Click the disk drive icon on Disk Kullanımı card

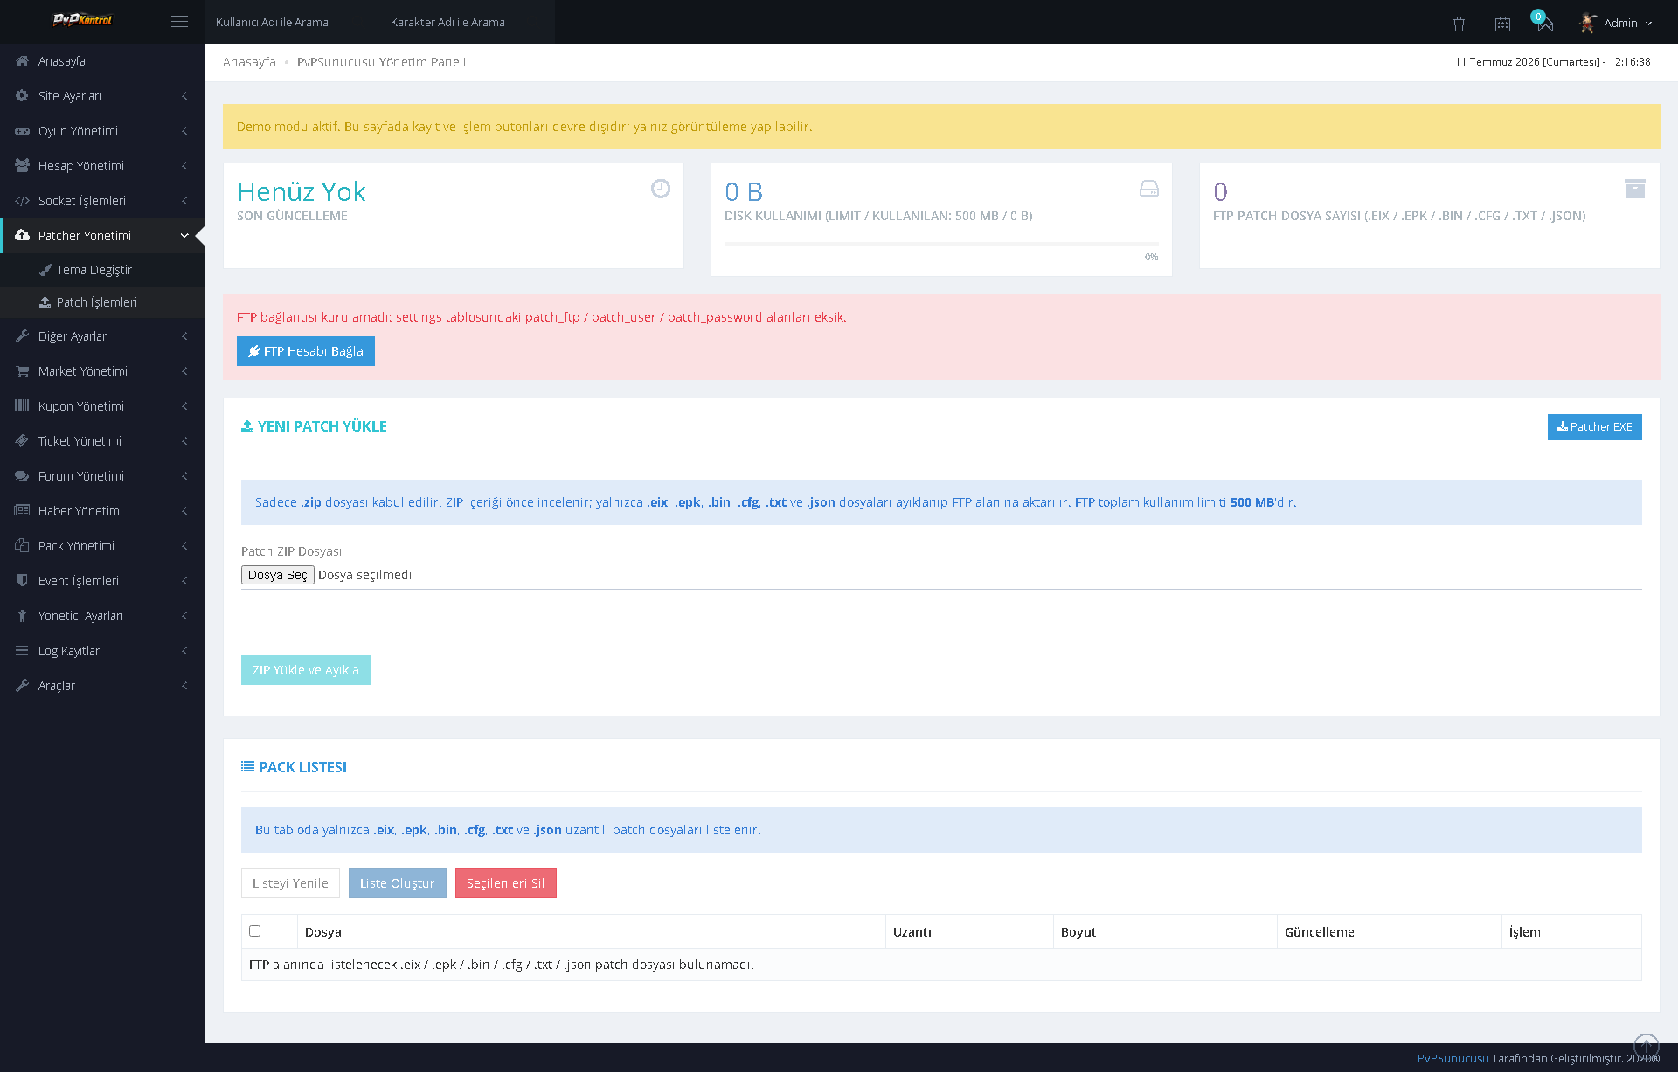1149,189
